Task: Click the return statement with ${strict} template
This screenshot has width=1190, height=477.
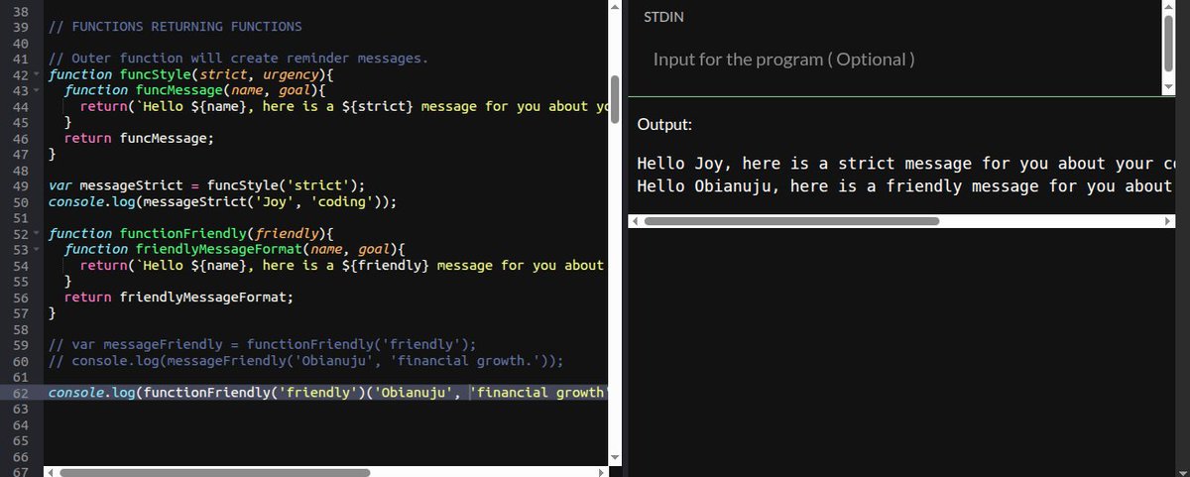Action: pyautogui.click(x=343, y=106)
